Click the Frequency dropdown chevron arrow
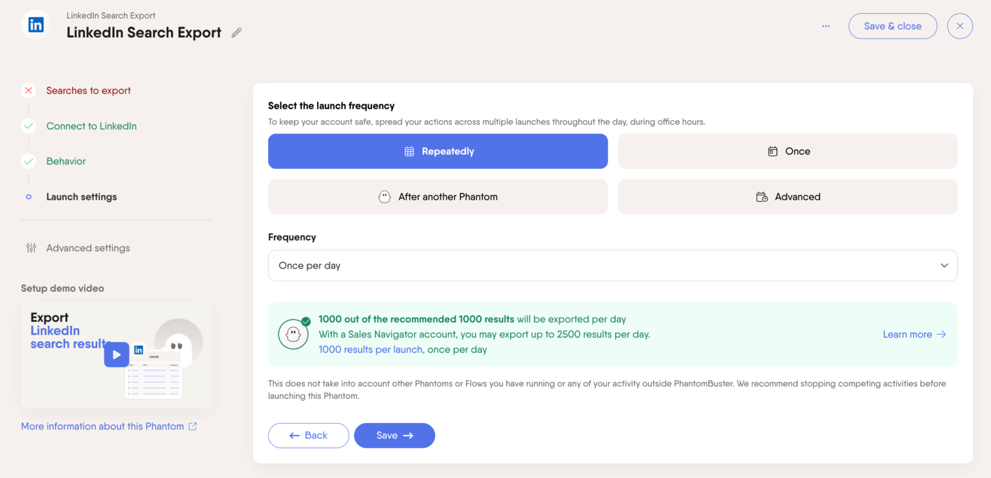The width and height of the screenshot is (991, 478). 944,266
